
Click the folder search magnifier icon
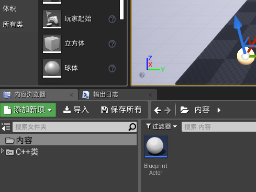[x=132, y=127]
